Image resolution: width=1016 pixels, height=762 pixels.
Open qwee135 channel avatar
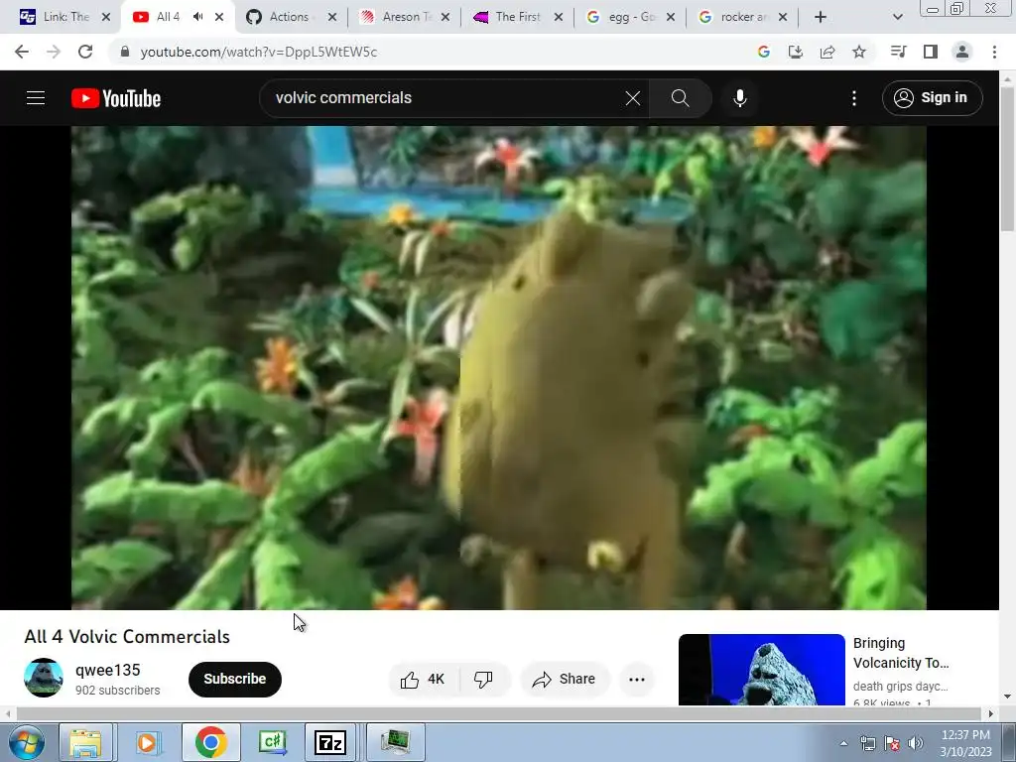click(x=44, y=678)
